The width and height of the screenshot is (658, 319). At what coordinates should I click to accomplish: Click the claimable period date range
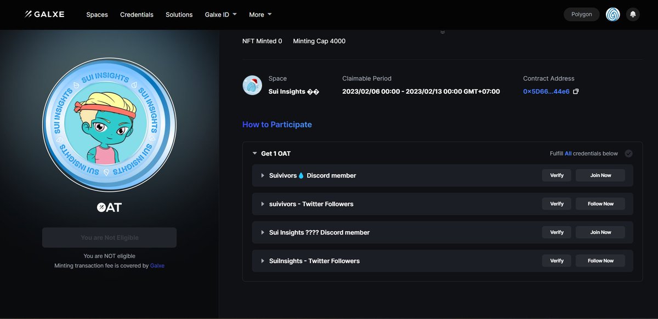[421, 92]
